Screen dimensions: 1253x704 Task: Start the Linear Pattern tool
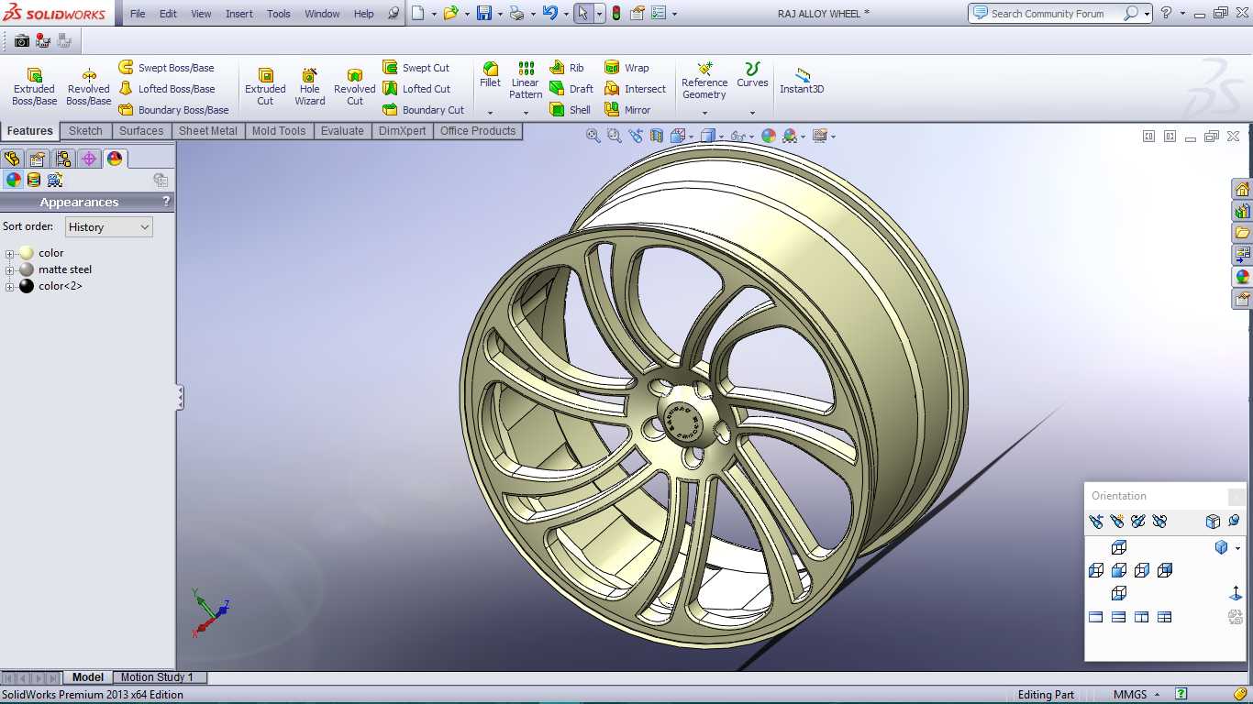tap(526, 81)
